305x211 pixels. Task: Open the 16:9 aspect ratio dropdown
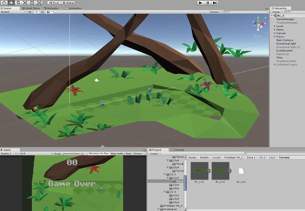pos(36,154)
